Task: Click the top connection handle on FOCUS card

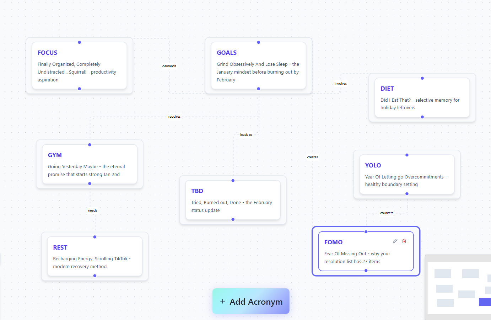Action: tap(79, 42)
